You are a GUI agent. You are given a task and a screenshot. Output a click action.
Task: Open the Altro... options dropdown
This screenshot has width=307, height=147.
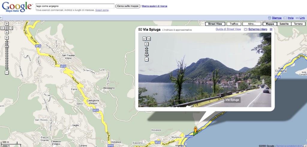click(x=252, y=24)
